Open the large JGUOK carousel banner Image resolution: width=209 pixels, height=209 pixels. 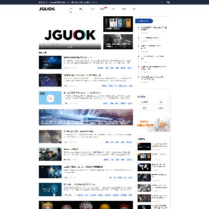pyautogui.click(x=70, y=33)
